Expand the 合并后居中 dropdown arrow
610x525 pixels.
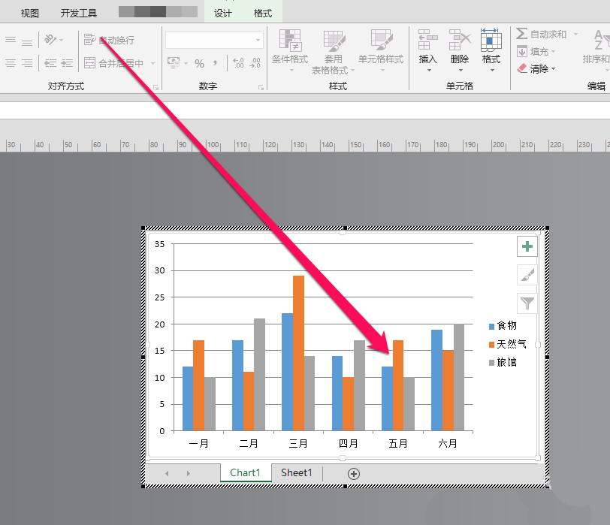click(x=152, y=63)
